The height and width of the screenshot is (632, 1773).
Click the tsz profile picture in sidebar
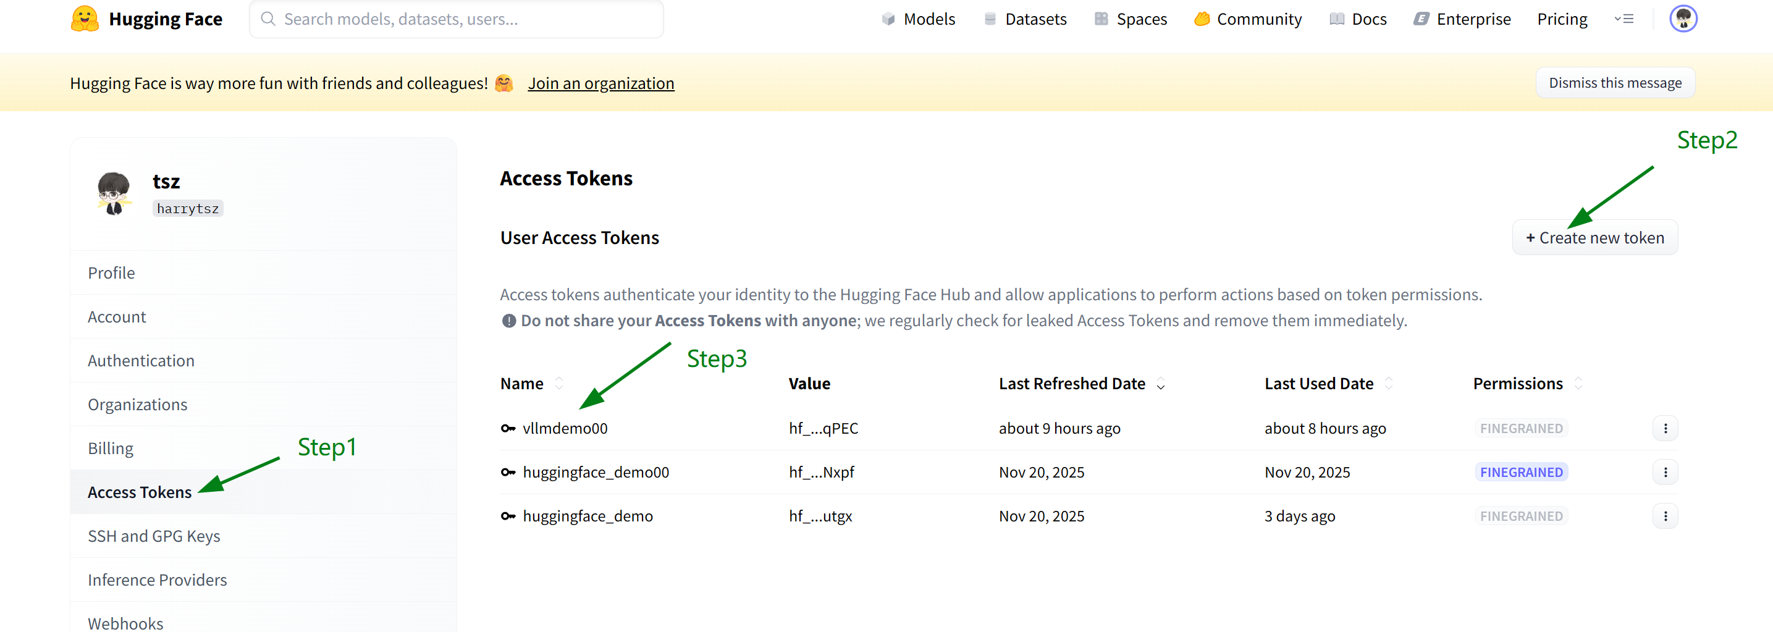point(114,193)
